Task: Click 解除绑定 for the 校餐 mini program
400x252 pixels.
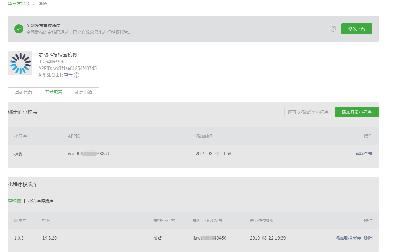Action: pos(364,154)
